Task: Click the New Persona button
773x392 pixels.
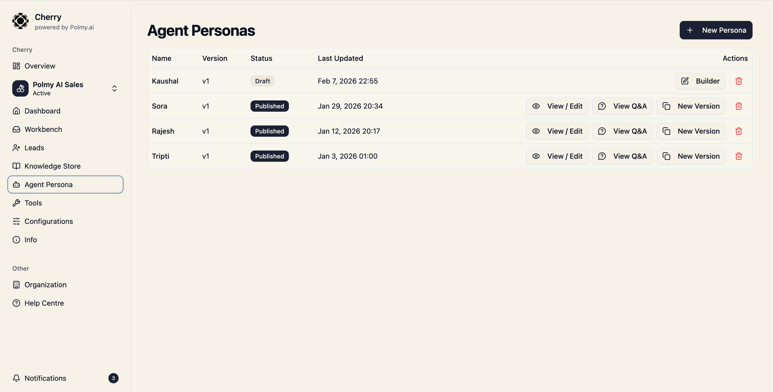Action: pyautogui.click(x=716, y=30)
